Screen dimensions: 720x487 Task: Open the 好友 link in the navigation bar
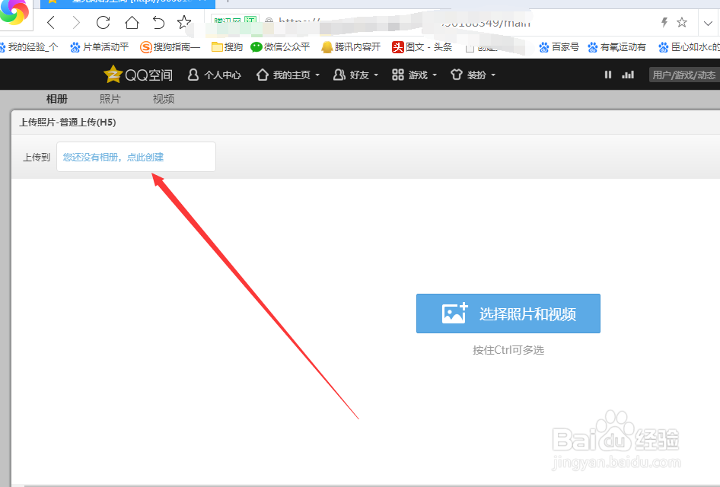point(355,75)
